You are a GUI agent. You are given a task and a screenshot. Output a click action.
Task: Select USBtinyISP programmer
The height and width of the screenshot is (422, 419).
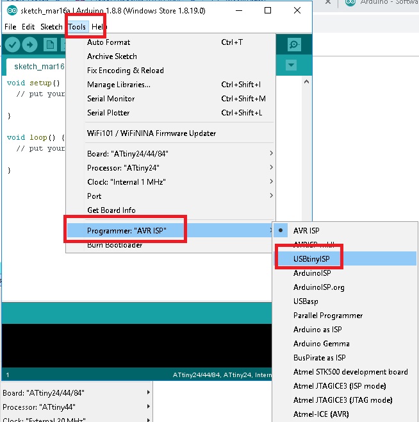click(345, 258)
